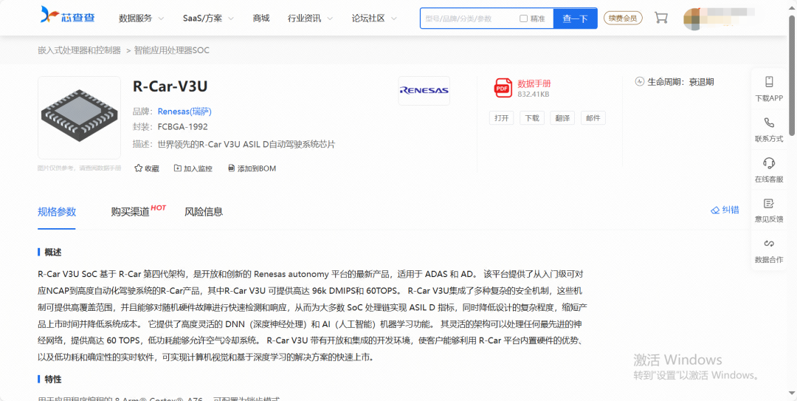Screen dimensions: 797x401
Task: Toggle the 精准 checkbox
Action: pyautogui.click(x=523, y=18)
